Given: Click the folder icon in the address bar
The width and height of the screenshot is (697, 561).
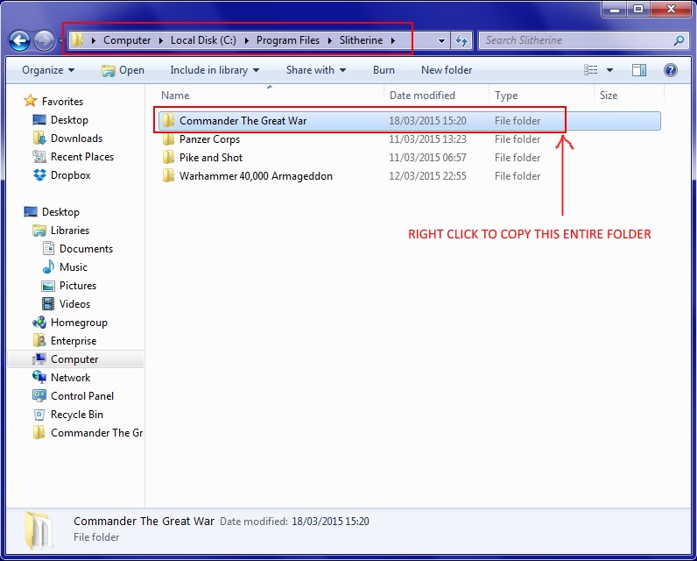Looking at the screenshot, I should click(x=77, y=40).
